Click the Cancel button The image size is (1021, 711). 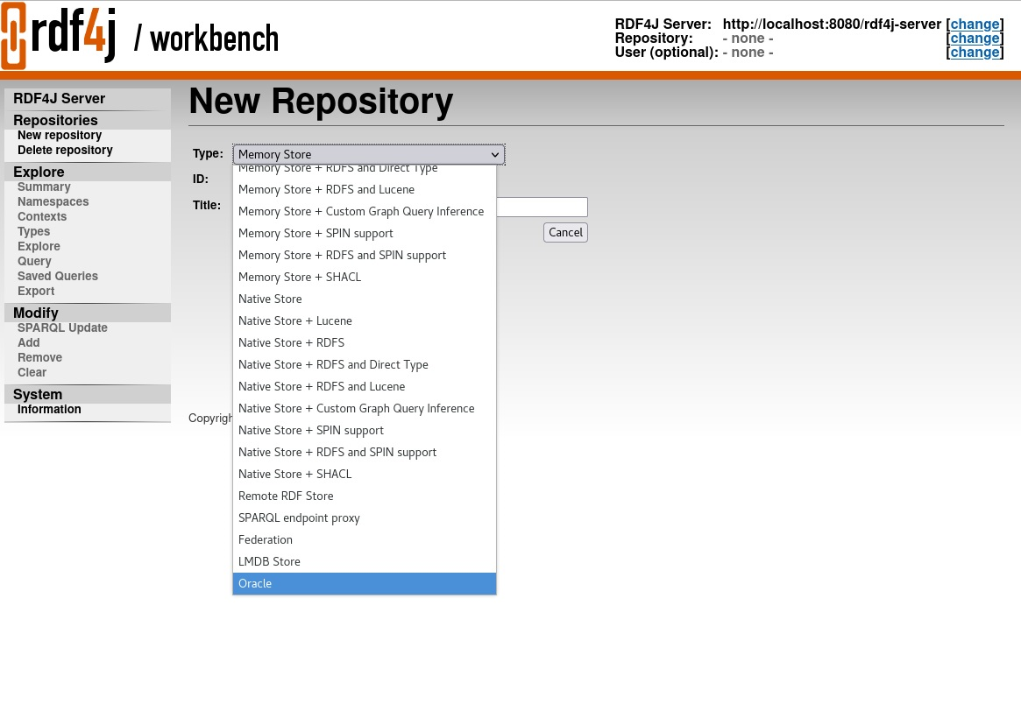(565, 232)
